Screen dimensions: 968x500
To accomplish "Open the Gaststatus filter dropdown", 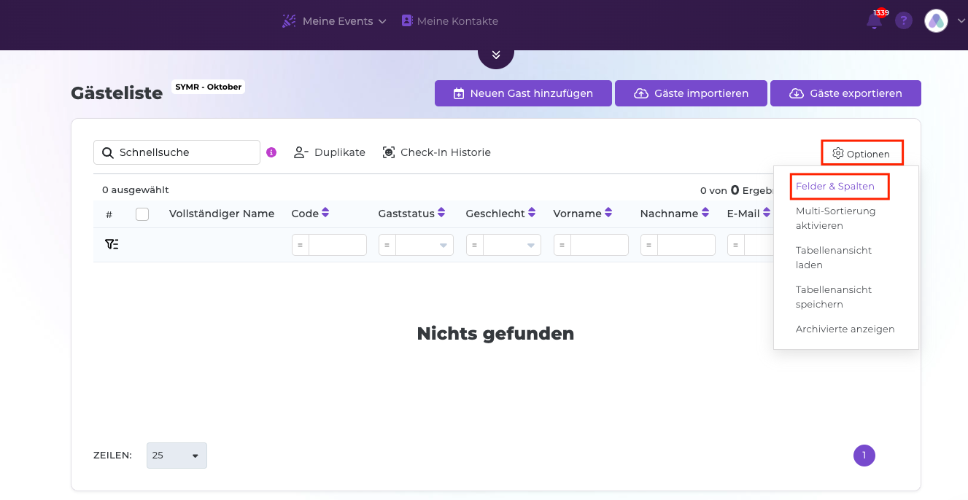I will point(424,245).
